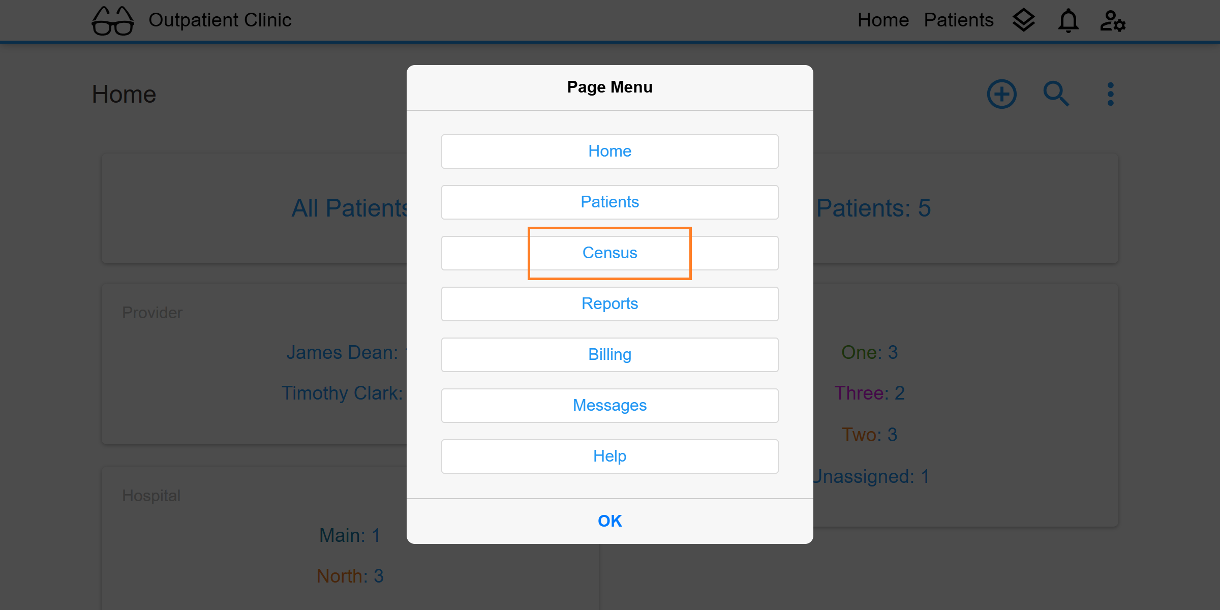Open Help from the Page Menu

609,456
